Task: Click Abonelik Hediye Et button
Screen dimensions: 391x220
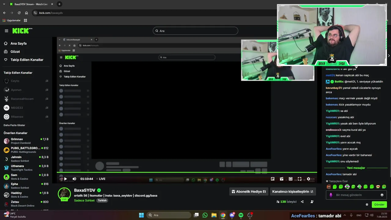Action: [x=249, y=192]
